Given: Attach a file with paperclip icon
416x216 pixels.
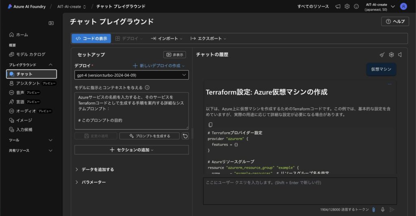Looking at the screenshot, I should tap(374, 209).
